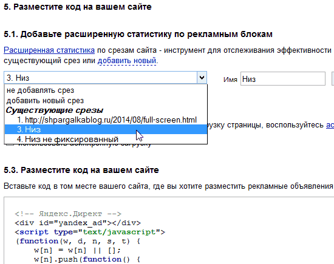This screenshot has height=264, width=334.
Task: Click the 'w[n] = w[n] || [];' line
Action: click(x=77, y=250)
